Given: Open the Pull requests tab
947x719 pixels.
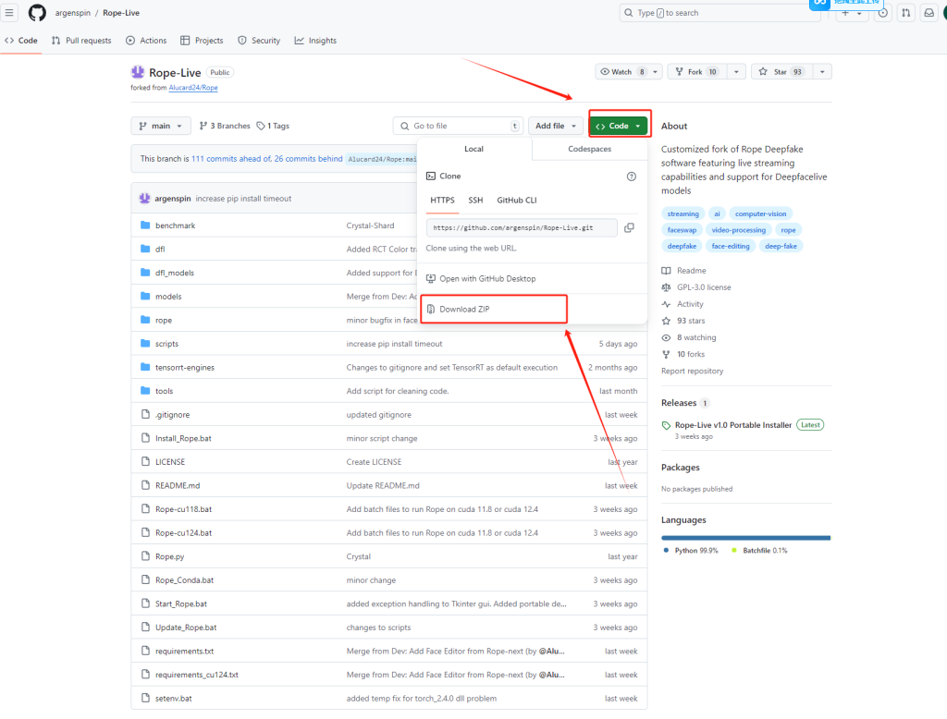Looking at the screenshot, I should 81,41.
